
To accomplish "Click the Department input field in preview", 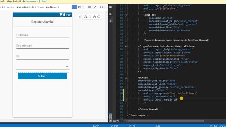I will [42, 46].
